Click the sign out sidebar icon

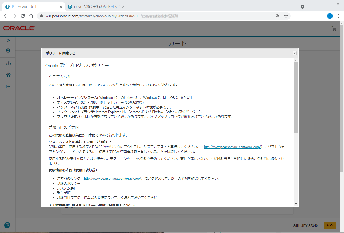(8, 86)
